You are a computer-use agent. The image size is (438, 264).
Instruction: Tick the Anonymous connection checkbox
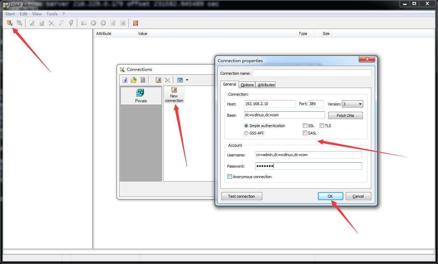click(x=229, y=177)
